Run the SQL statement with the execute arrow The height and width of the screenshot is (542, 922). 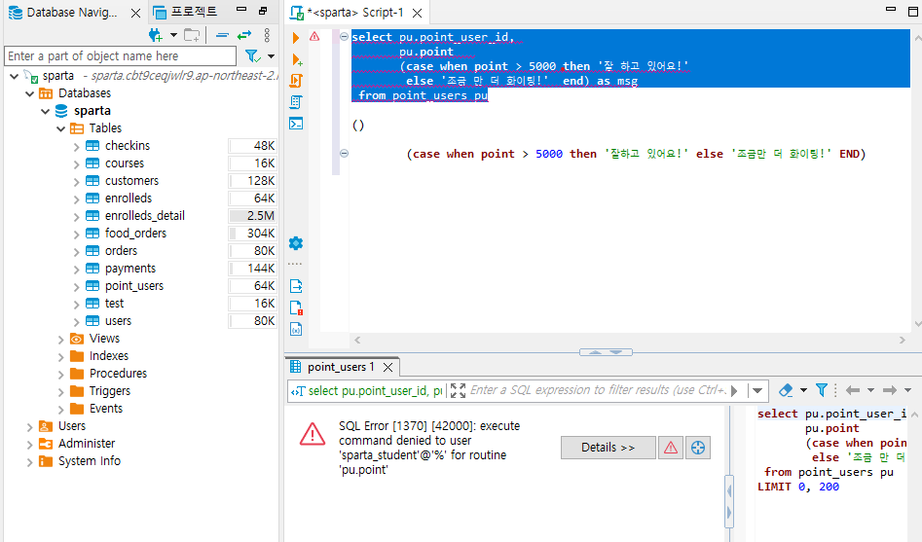click(x=296, y=38)
